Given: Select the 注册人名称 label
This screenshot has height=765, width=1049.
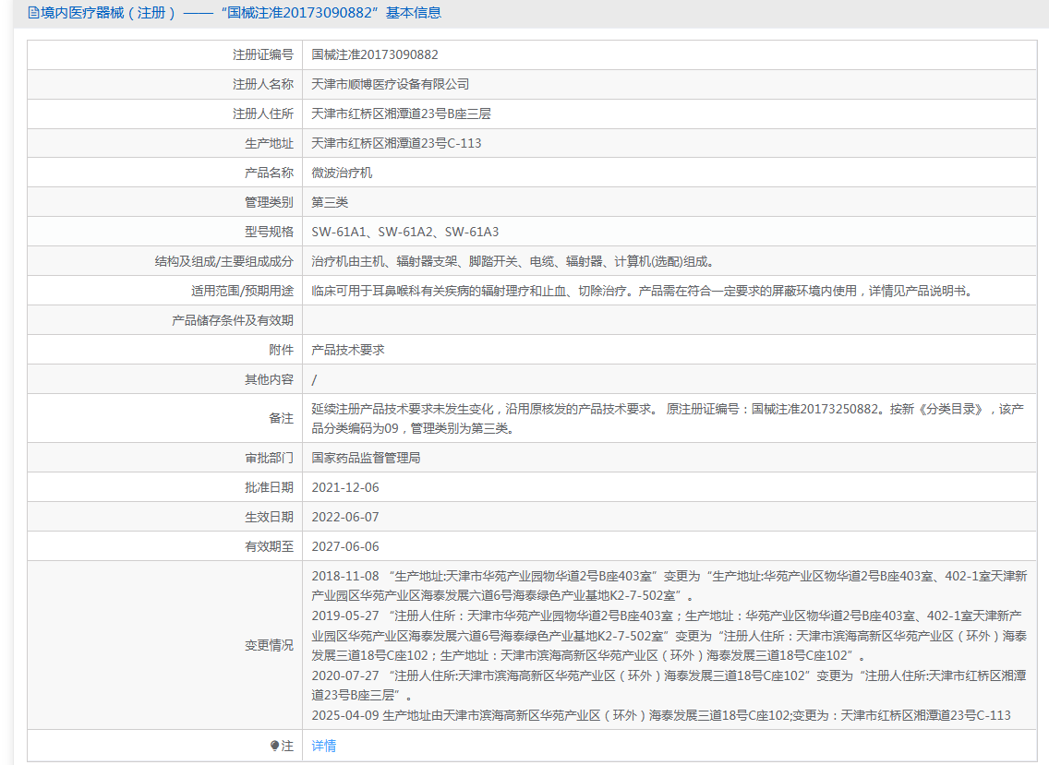Looking at the screenshot, I should pyautogui.click(x=263, y=84).
